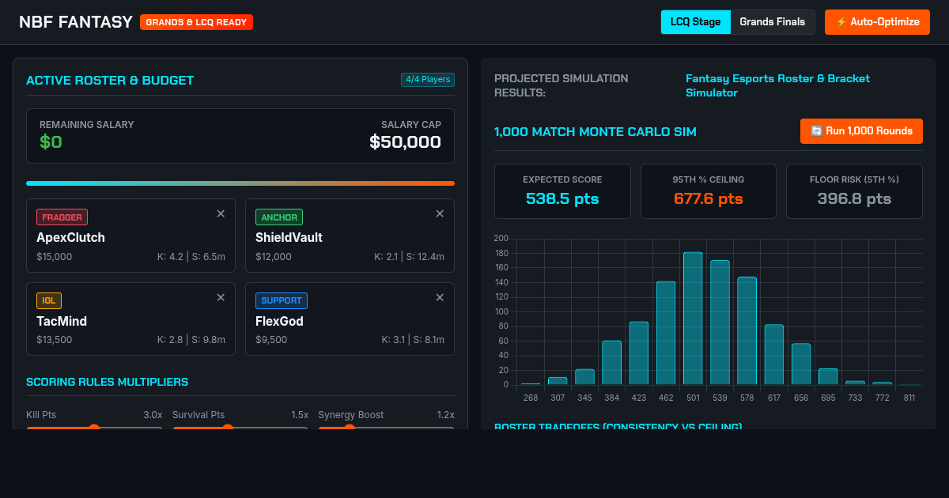Remove ApexClutch from roster with X
Viewport: 949px width, 498px height.
point(221,213)
